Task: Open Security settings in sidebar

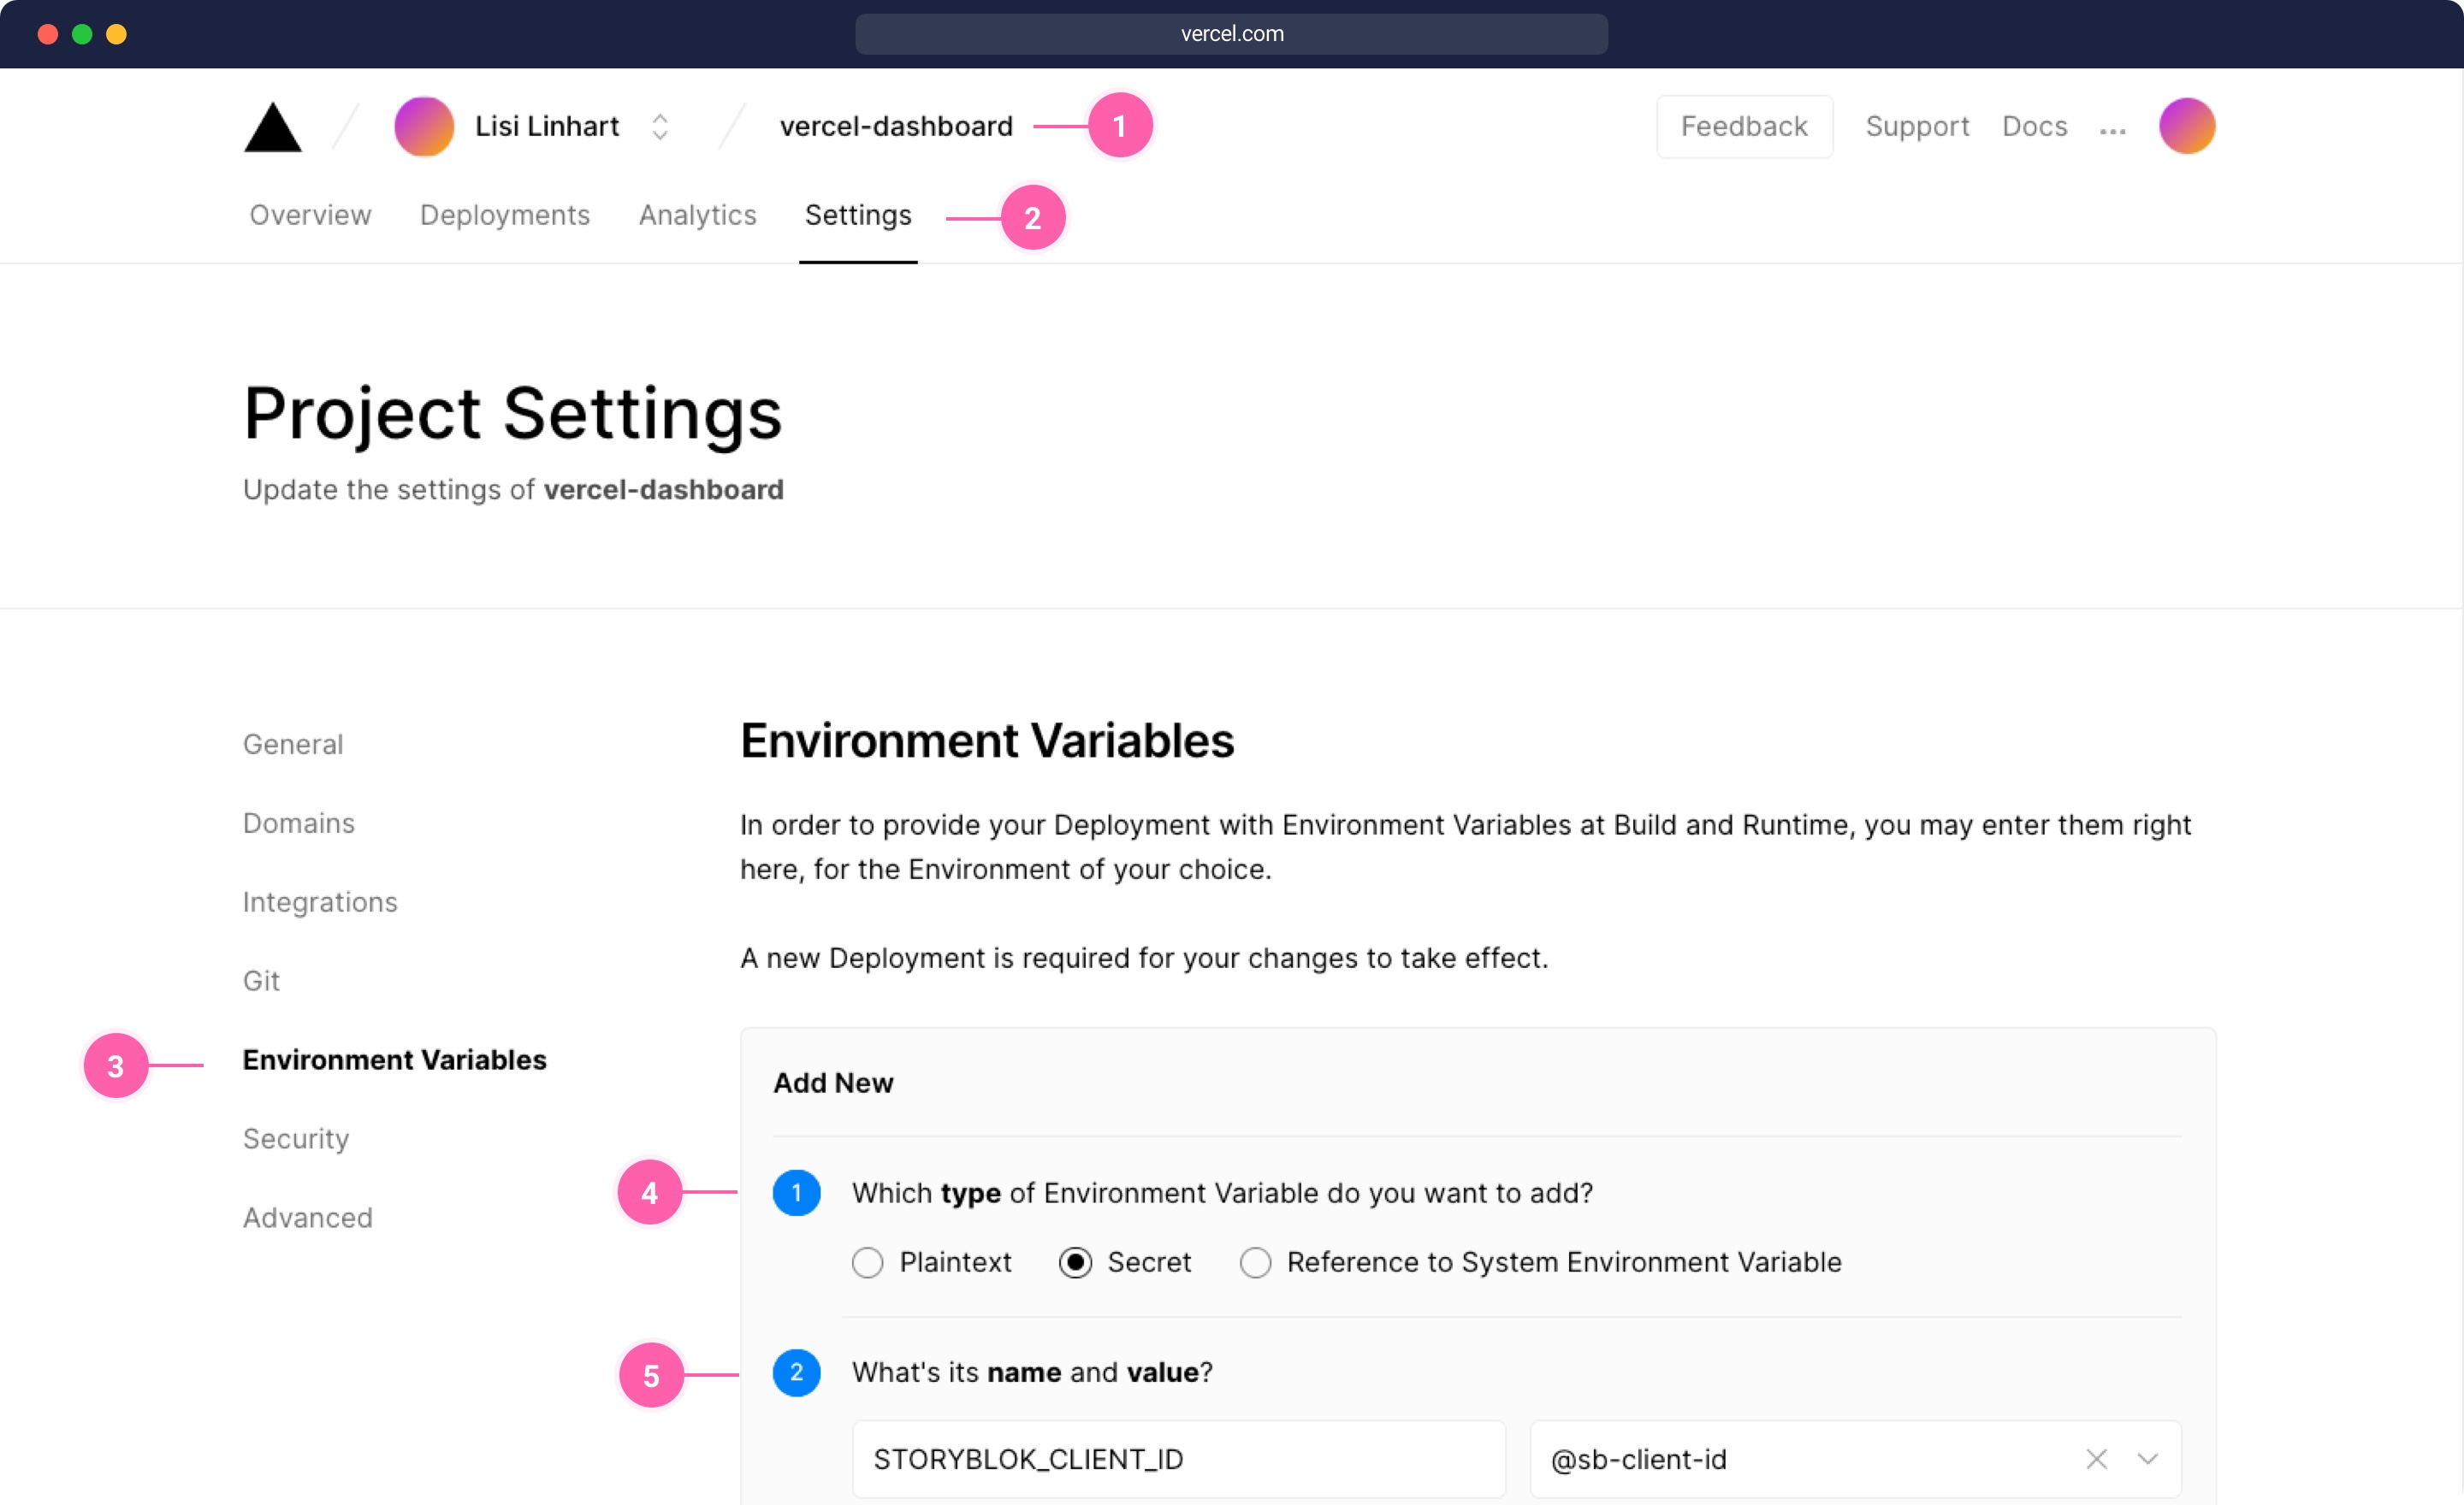Action: [296, 1139]
